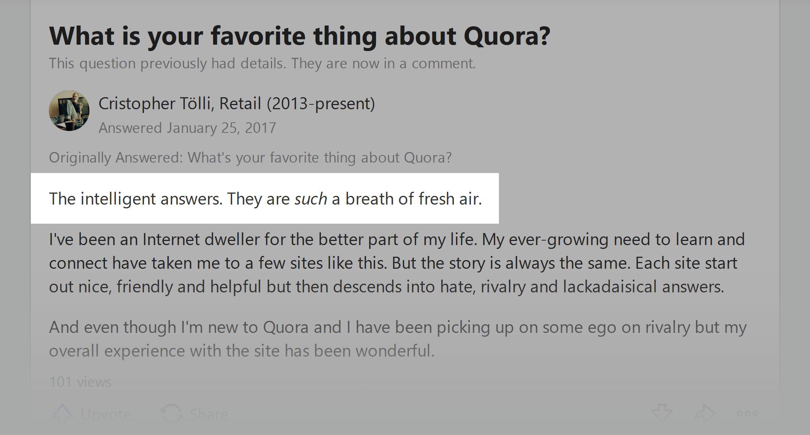
Task: Click the Upvote arrow icon
Action: (x=62, y=414)
